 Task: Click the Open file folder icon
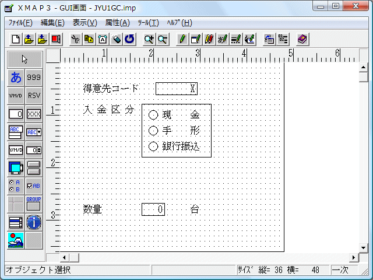click(x=29, y=39)
